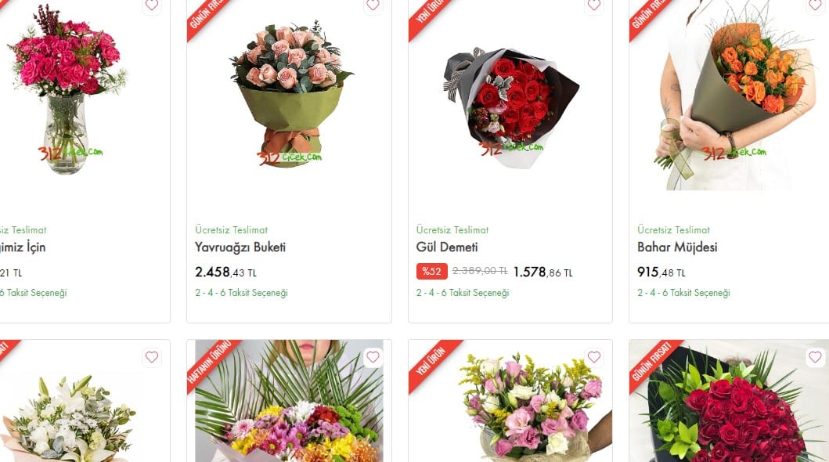Favorite the Bahar Müjdesi with heart icon
This screenshot has height=462, width=829.
pos(815,5)
